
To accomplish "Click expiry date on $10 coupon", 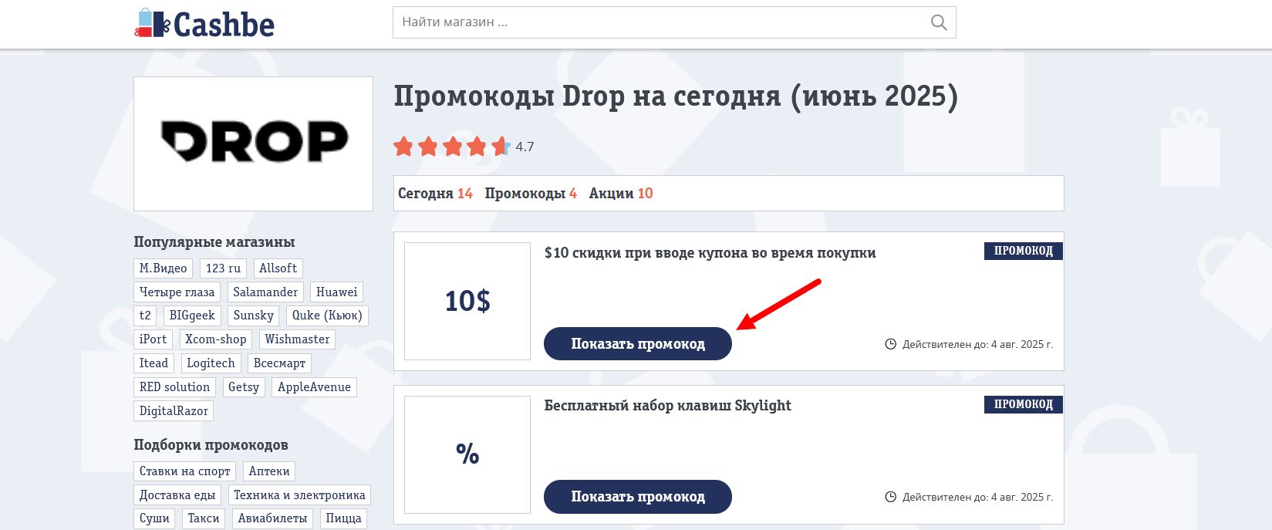I will click(x=977, y=345).
